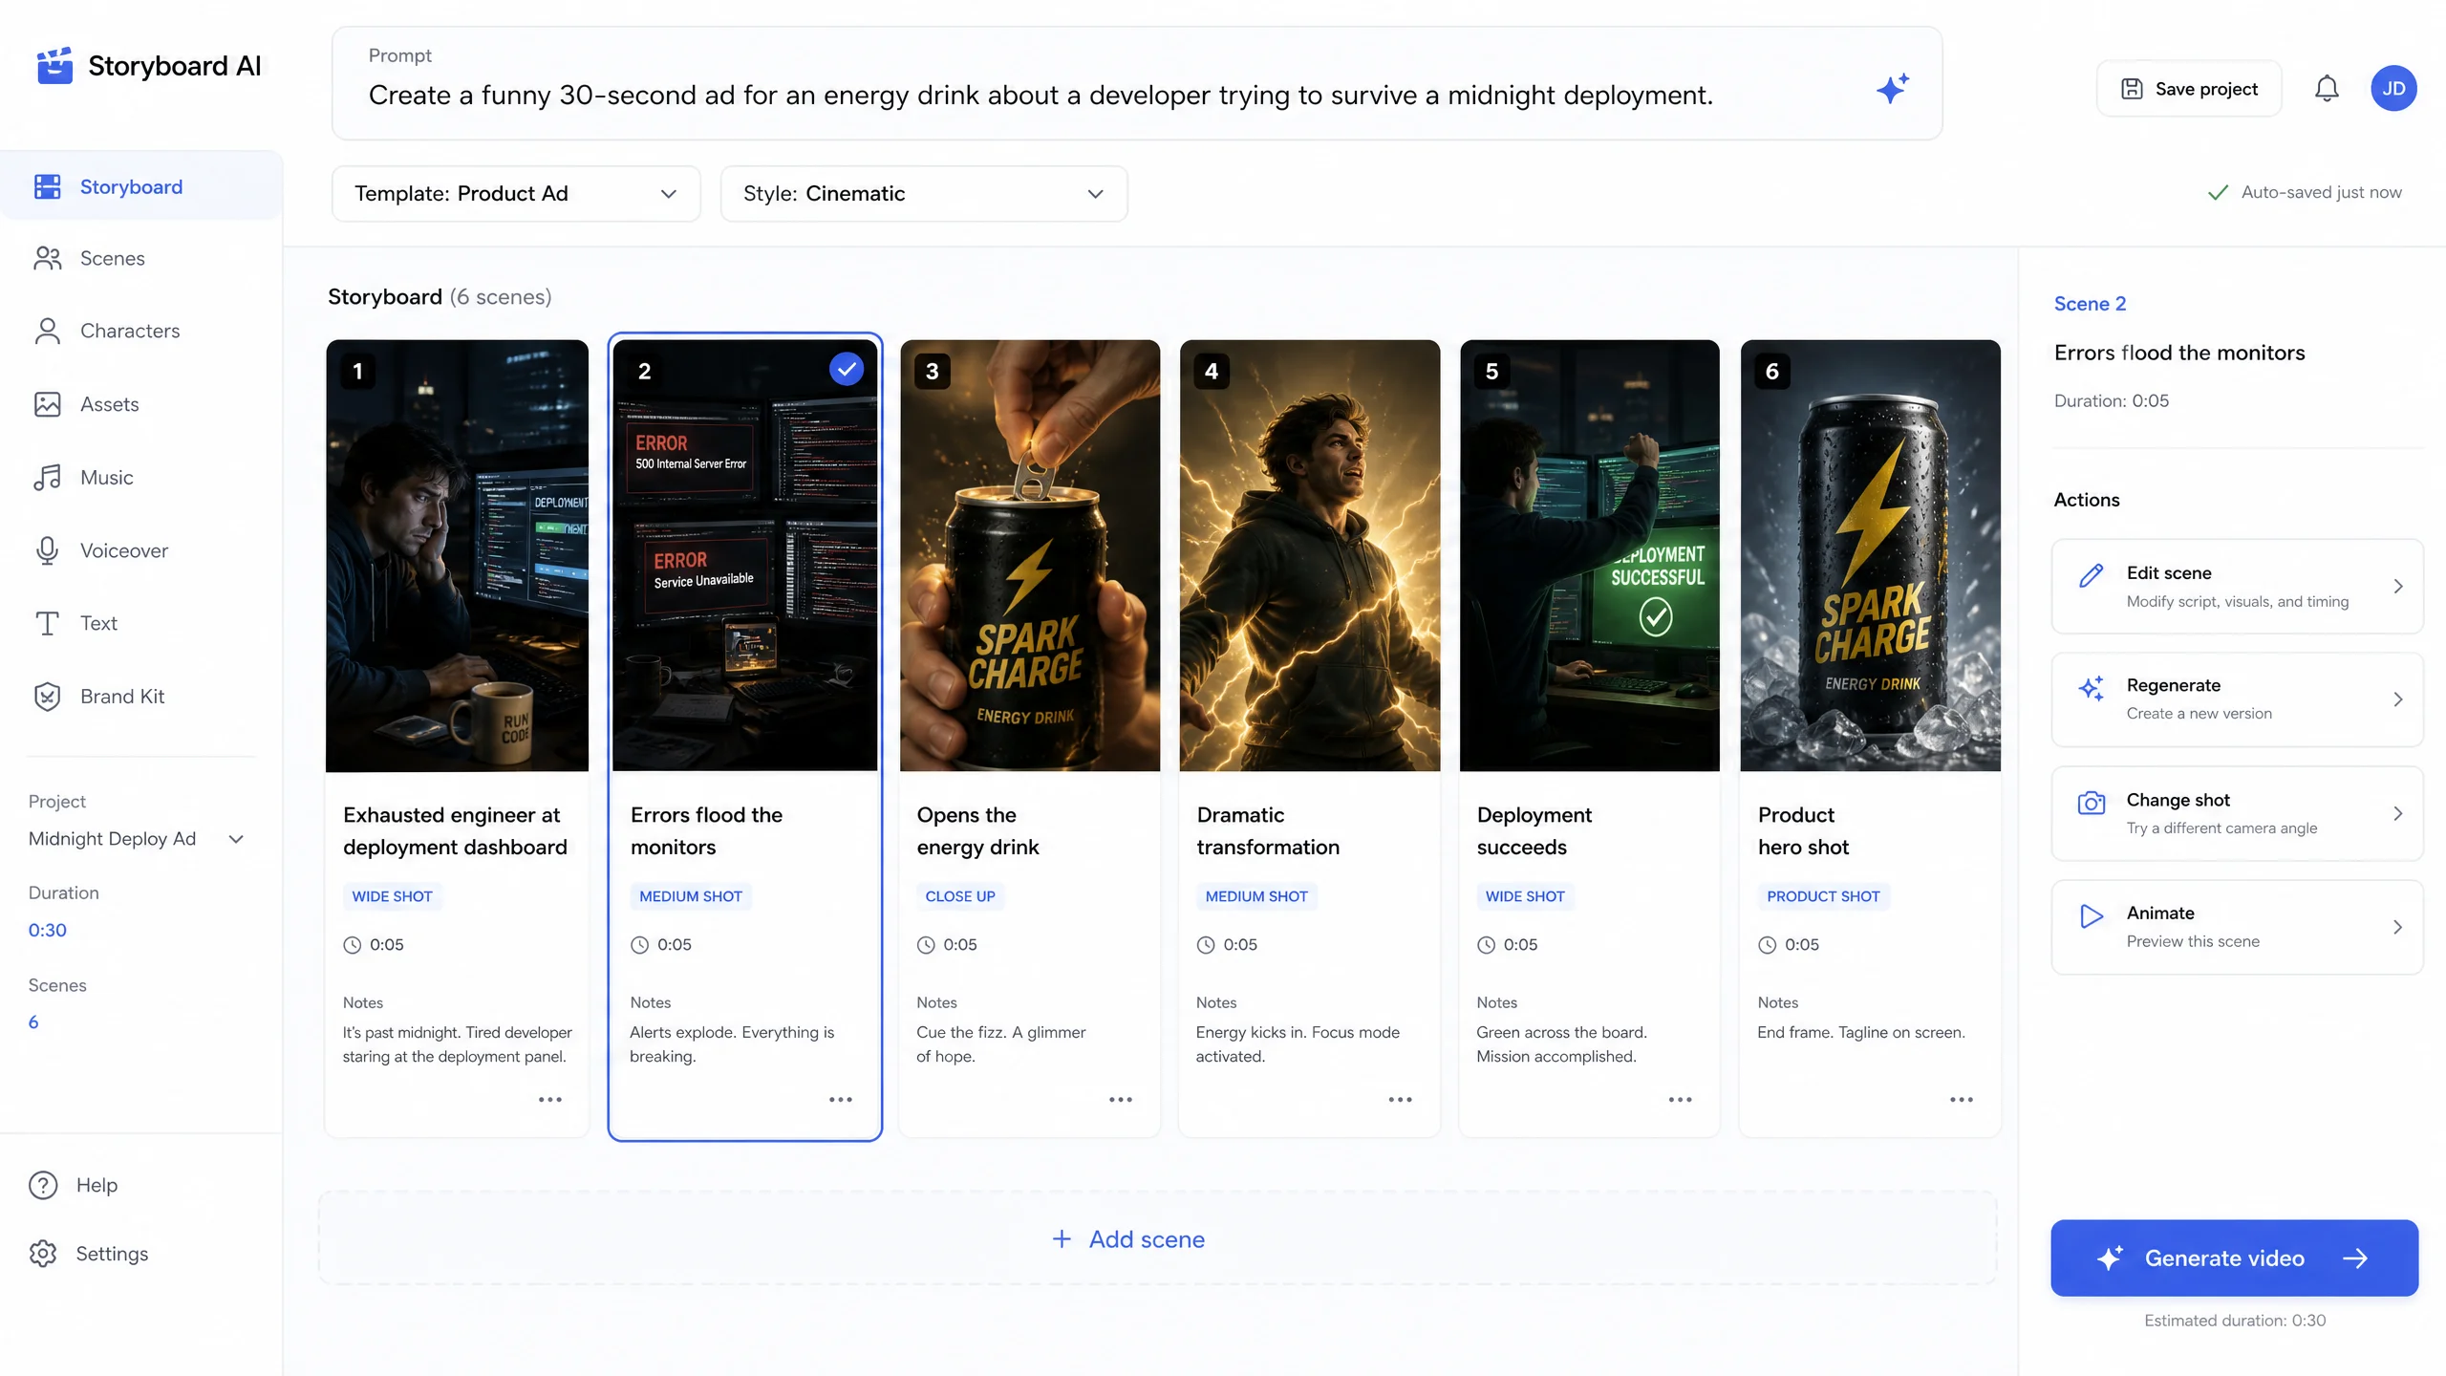Click the Brand Kit shield icon
The height and width of the screenshot is (1376, 2446).
coord(47,697)
